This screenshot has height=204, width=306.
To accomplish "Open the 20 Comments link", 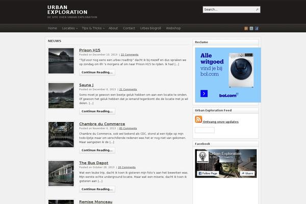I will coord(126,167).
